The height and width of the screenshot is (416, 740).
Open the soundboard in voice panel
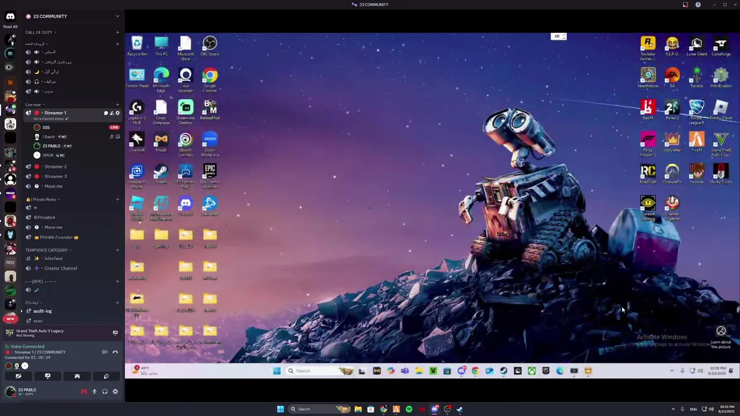coord(106,376)
